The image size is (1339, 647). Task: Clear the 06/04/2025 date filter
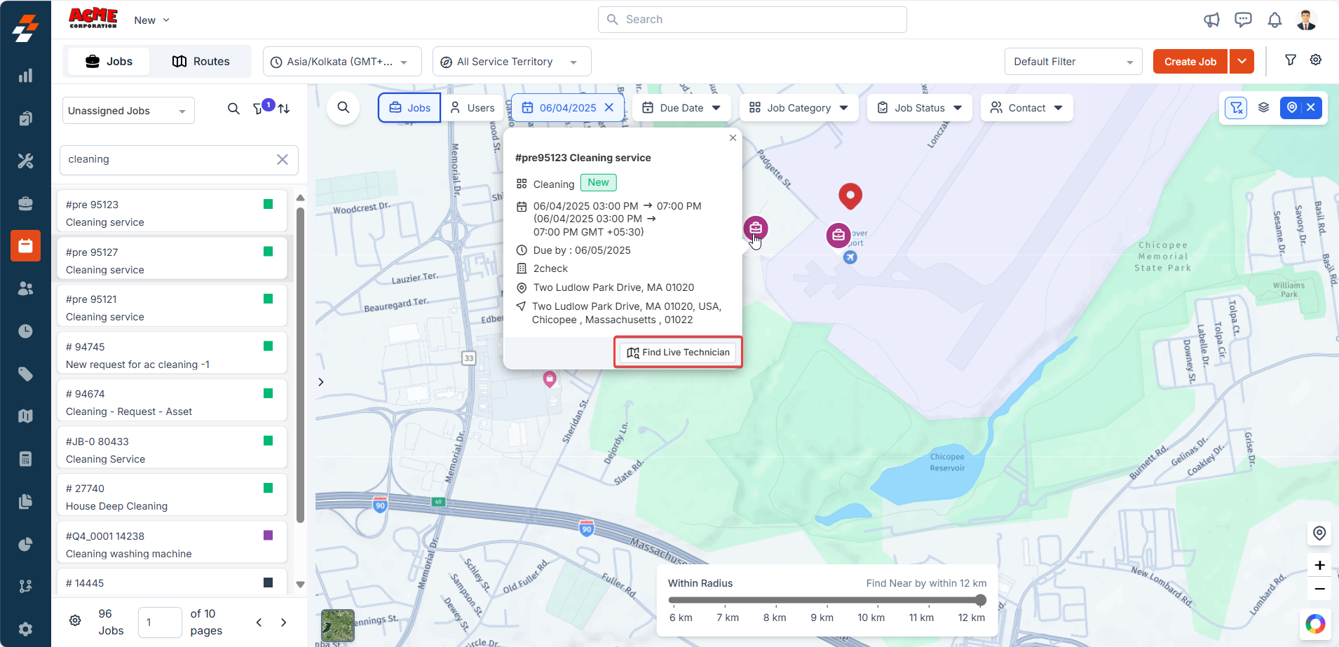609,107
